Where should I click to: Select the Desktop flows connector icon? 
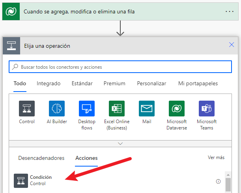click(87, 109)
